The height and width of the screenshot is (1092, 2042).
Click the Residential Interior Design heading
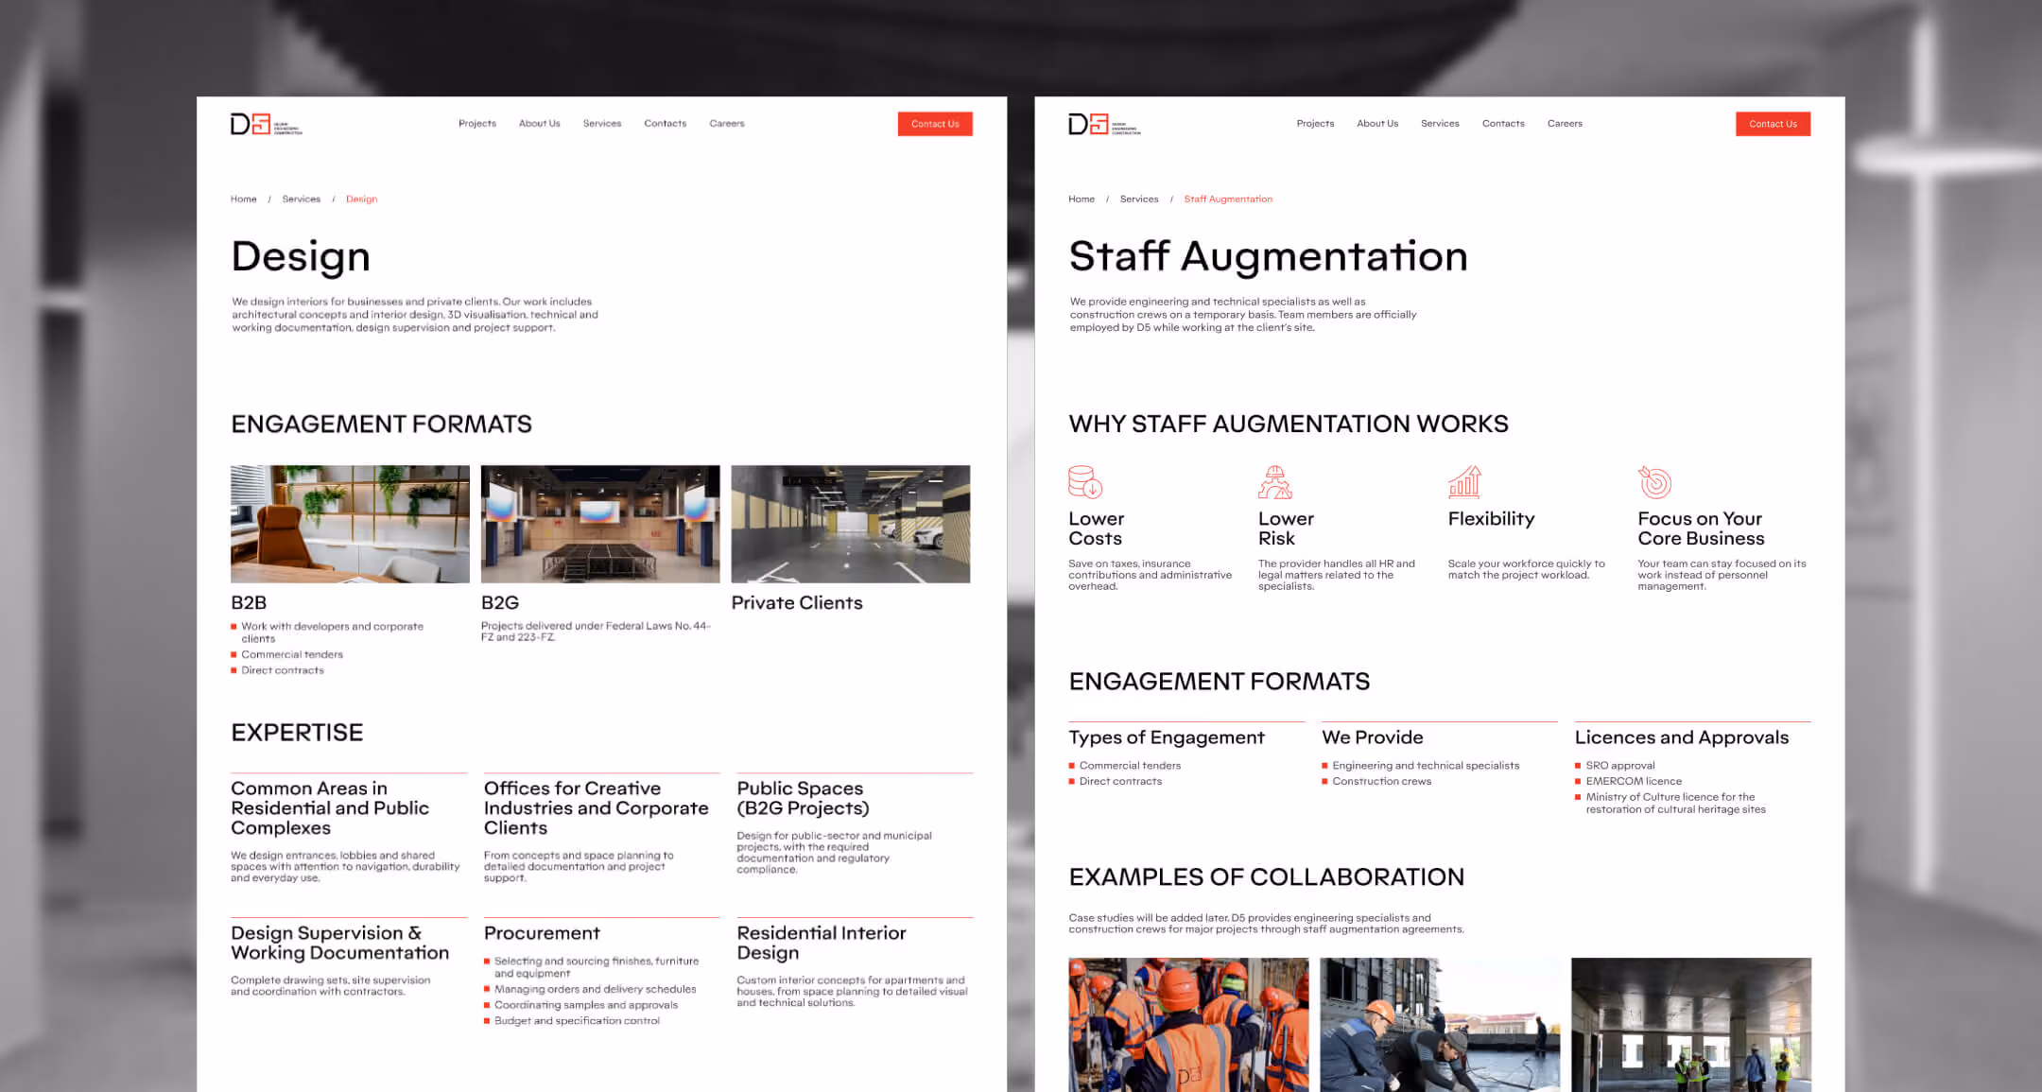click(822, 943)
